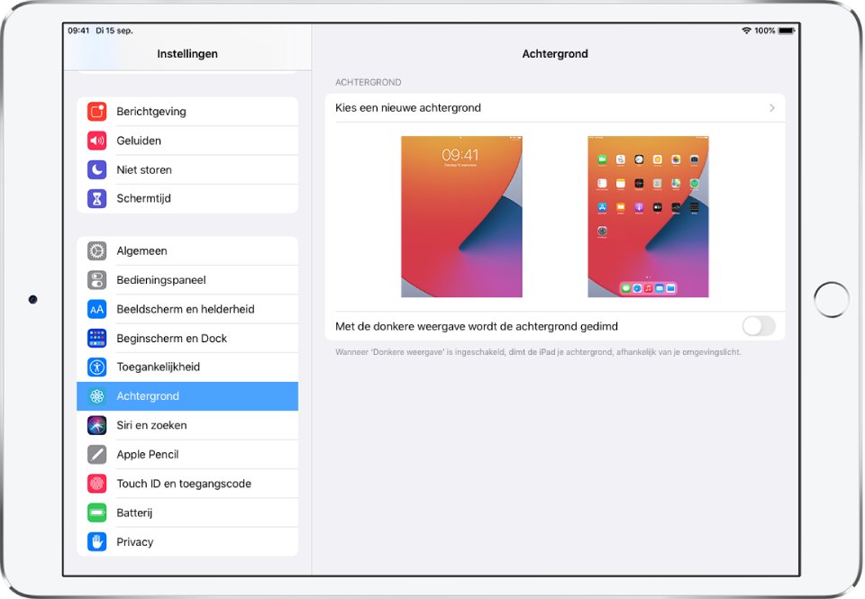This screenshot has width=865, height=599.
Task: Select the Touch ID en toegangscode fingerprint icon
Action: 97,483
